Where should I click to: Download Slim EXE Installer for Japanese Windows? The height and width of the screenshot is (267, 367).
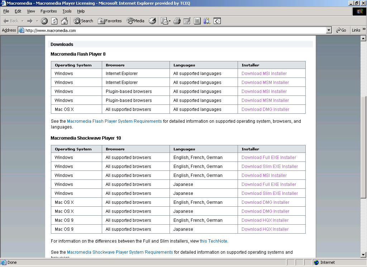270,193
